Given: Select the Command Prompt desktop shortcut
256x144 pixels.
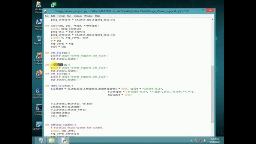Looking at the screenshot, I should tap(38, 110).
